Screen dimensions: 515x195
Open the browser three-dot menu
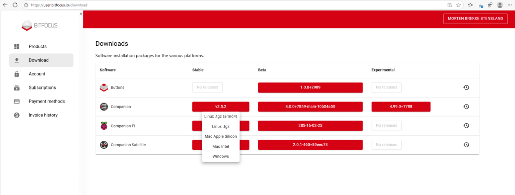510,5
